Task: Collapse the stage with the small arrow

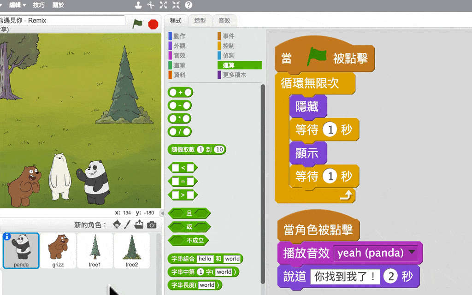Action: (x=162, y=213)
